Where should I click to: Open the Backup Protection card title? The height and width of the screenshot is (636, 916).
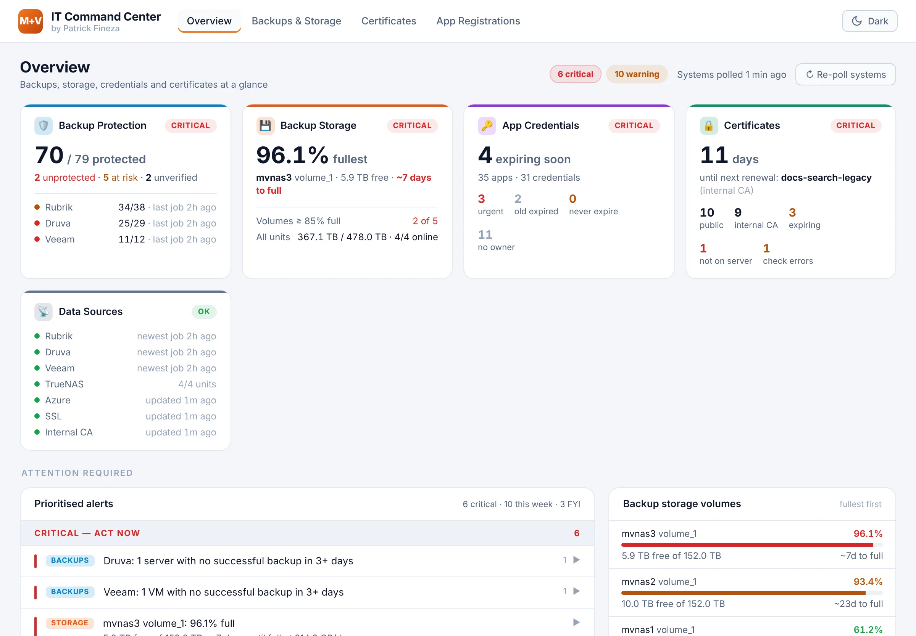pos(103,125)
